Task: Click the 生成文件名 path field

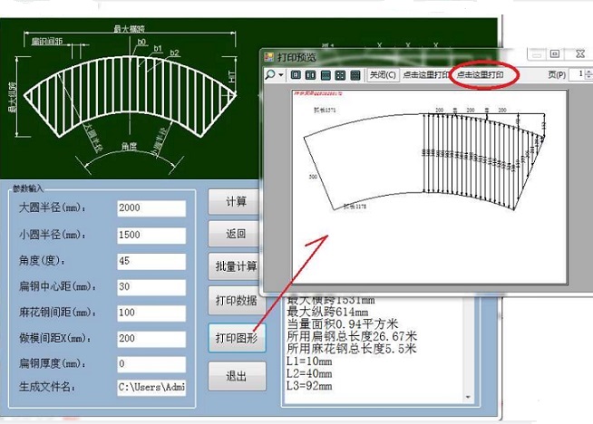Action: pos(151,388)
